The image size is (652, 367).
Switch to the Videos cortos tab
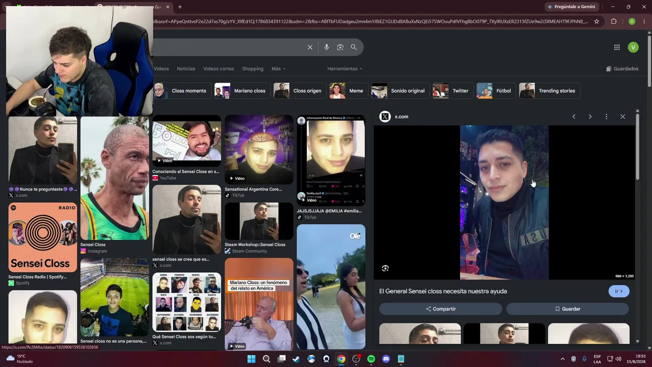[219, 69]
